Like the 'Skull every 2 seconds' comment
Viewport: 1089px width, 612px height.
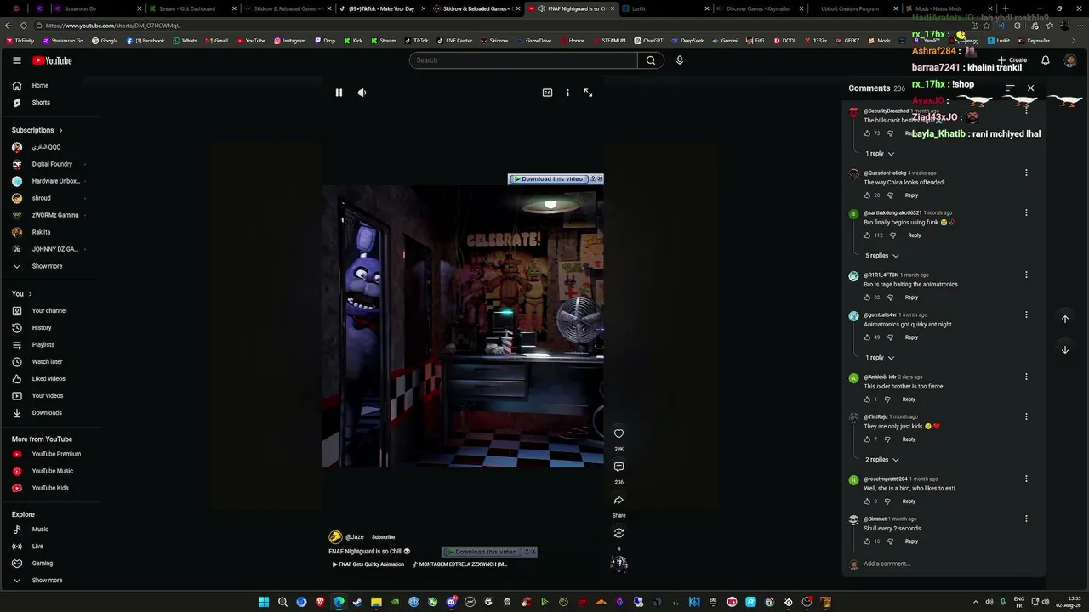867,541
